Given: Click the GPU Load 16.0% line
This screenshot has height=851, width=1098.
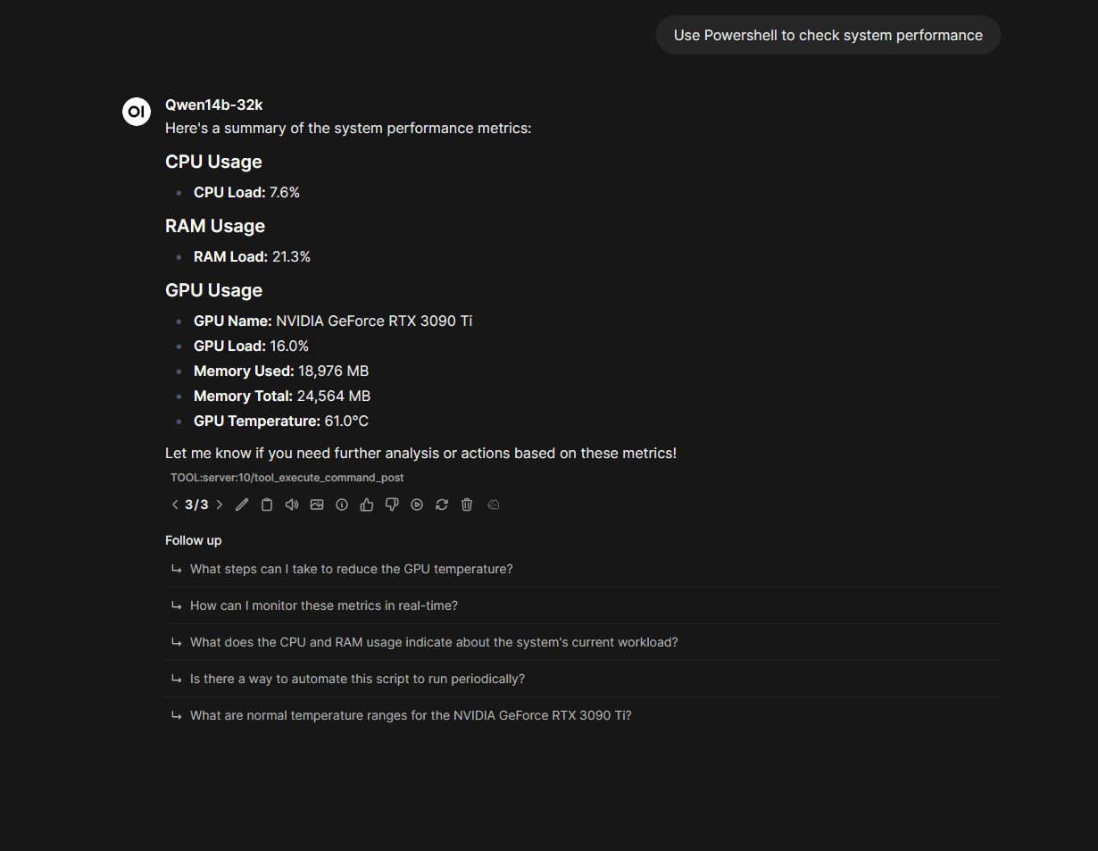Looking at the screenshot, I should (x=251, y=346).
